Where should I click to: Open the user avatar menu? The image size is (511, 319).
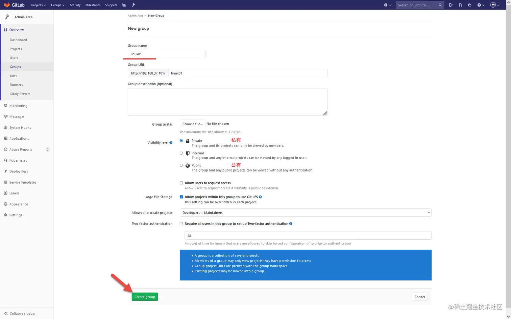(x=494, y=5)
